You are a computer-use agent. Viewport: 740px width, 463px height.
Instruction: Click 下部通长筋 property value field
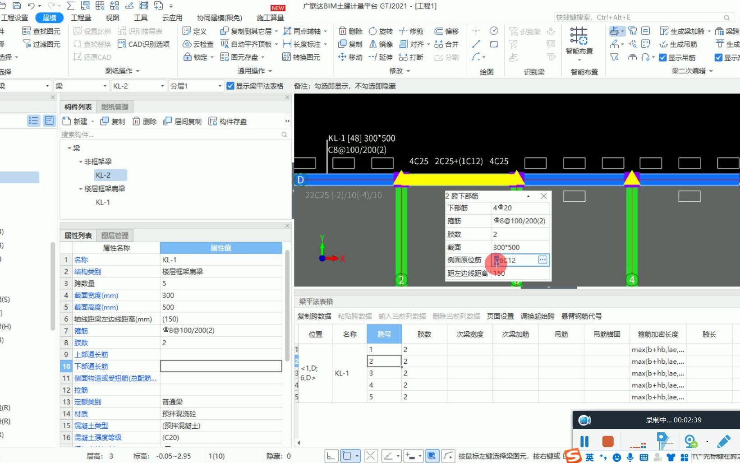221,366
